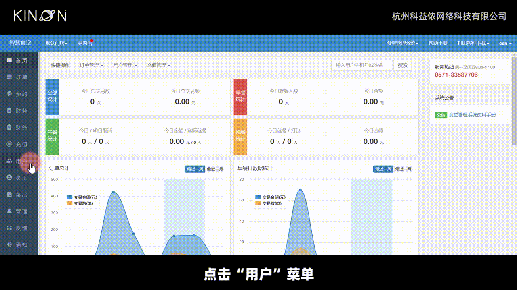
Task: Focus the 输入用户手机号或姓名 search field
Action: click(362, 65)
